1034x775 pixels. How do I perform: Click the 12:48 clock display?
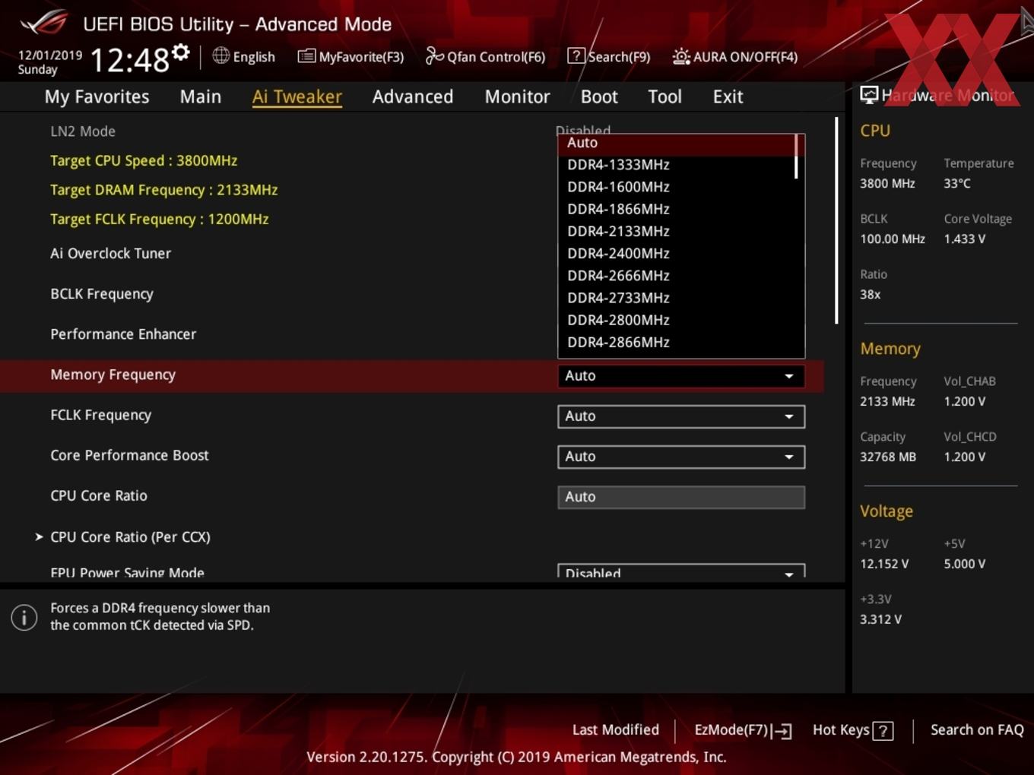pyautogui.click(x=130, y=59)
